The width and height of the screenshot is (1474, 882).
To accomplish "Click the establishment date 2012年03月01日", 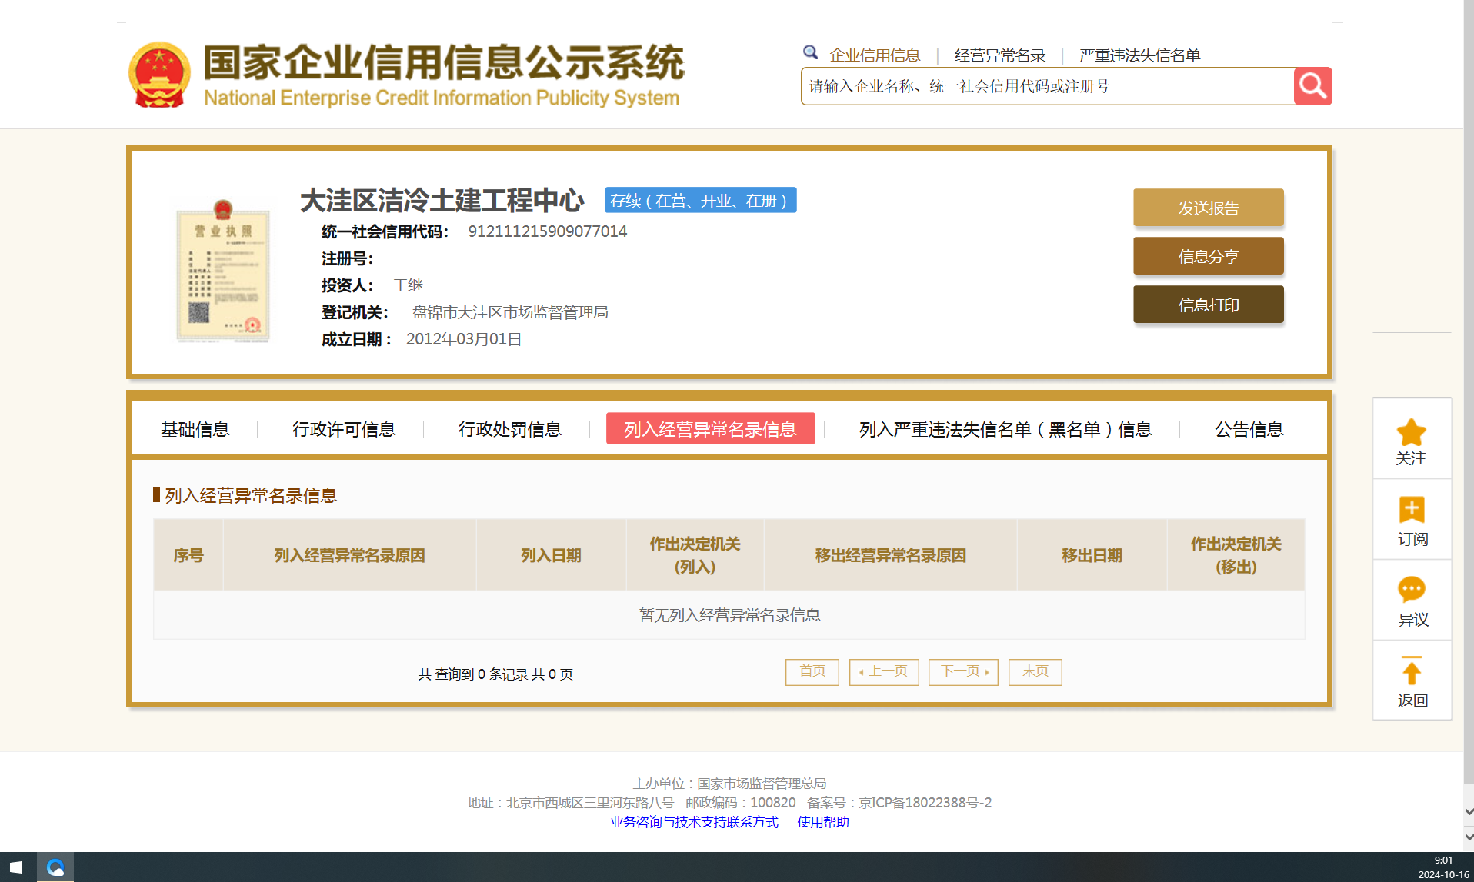I will click(x=464, y=339).
